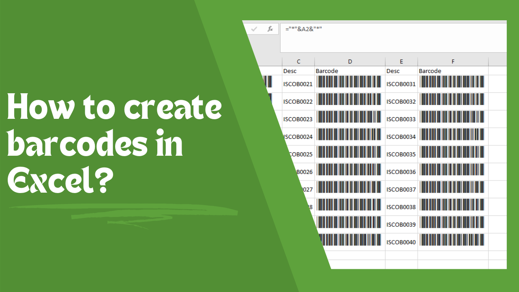Select cell containing ISCOB0033
This screenshot has width=519, height=292.
401,119
